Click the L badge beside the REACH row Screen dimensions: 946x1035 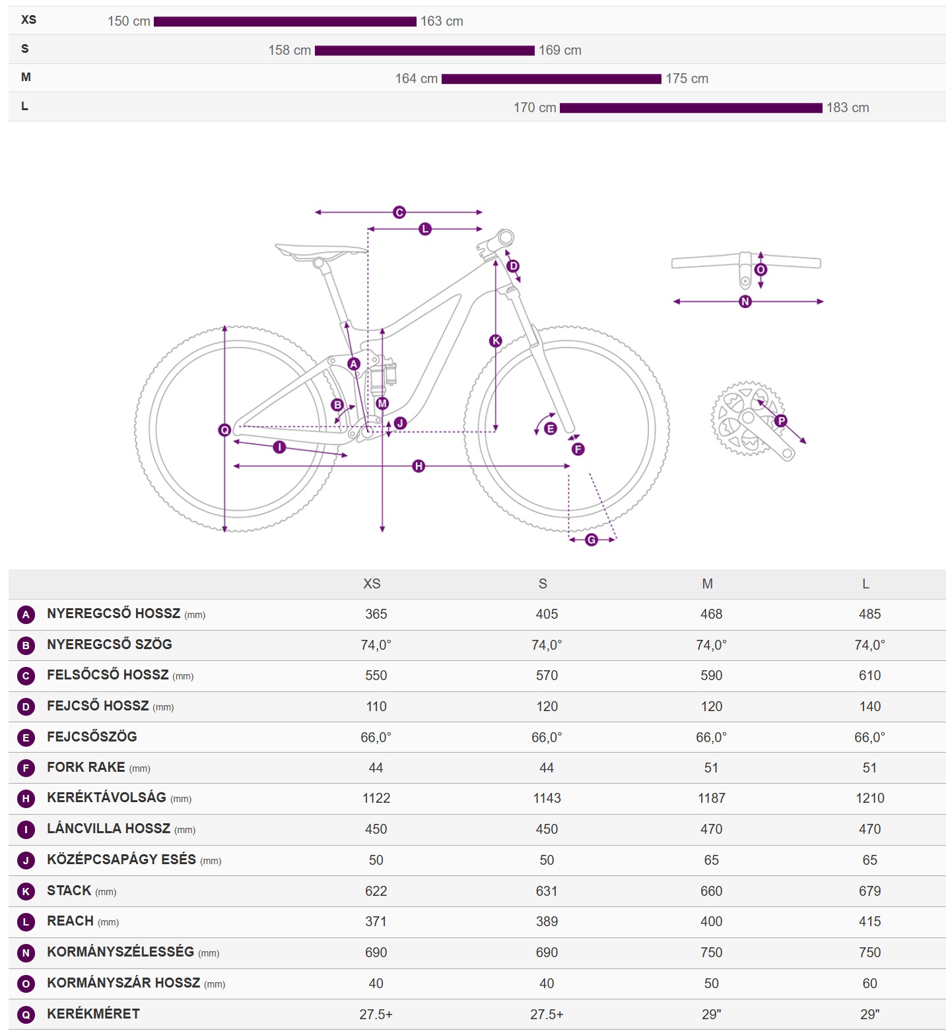(26, 922)
